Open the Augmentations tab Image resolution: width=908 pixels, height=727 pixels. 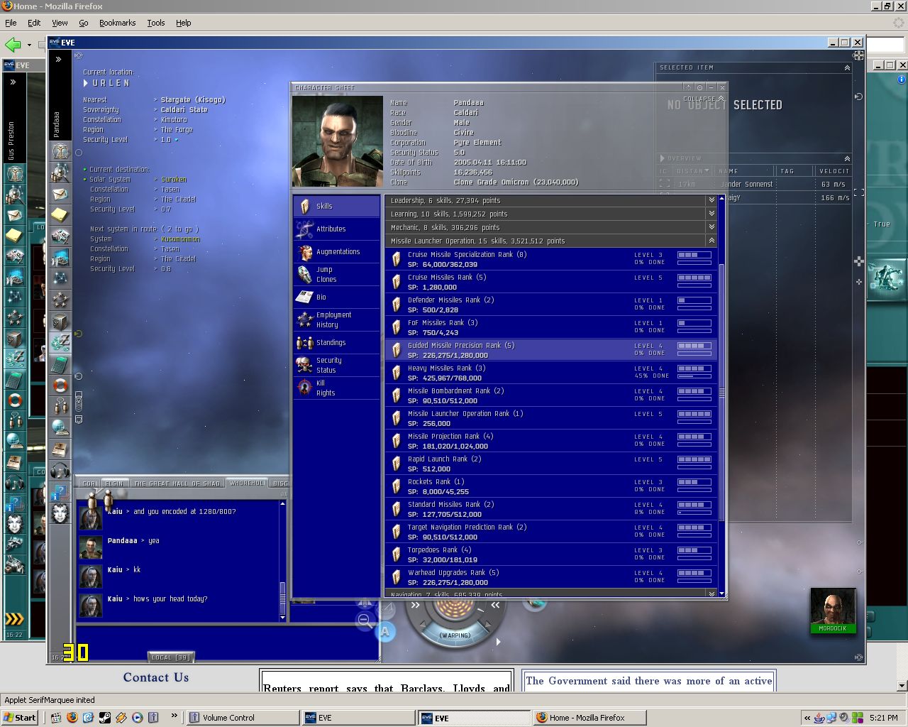tap(337, 251)
